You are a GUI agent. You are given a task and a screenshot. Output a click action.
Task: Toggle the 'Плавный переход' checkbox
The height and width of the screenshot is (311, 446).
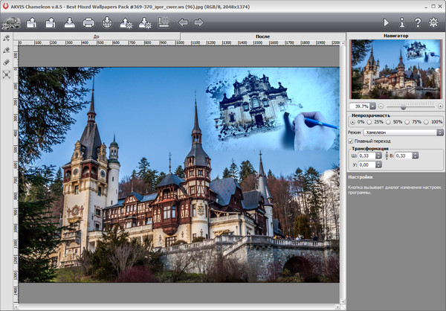point(352,141)
